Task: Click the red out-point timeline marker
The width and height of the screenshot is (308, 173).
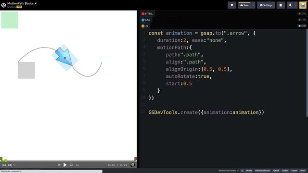Action: pyautogui.click(x=136, y=159)
